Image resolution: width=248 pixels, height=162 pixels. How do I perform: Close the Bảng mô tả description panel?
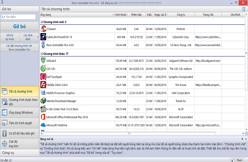tap(246, 139)
